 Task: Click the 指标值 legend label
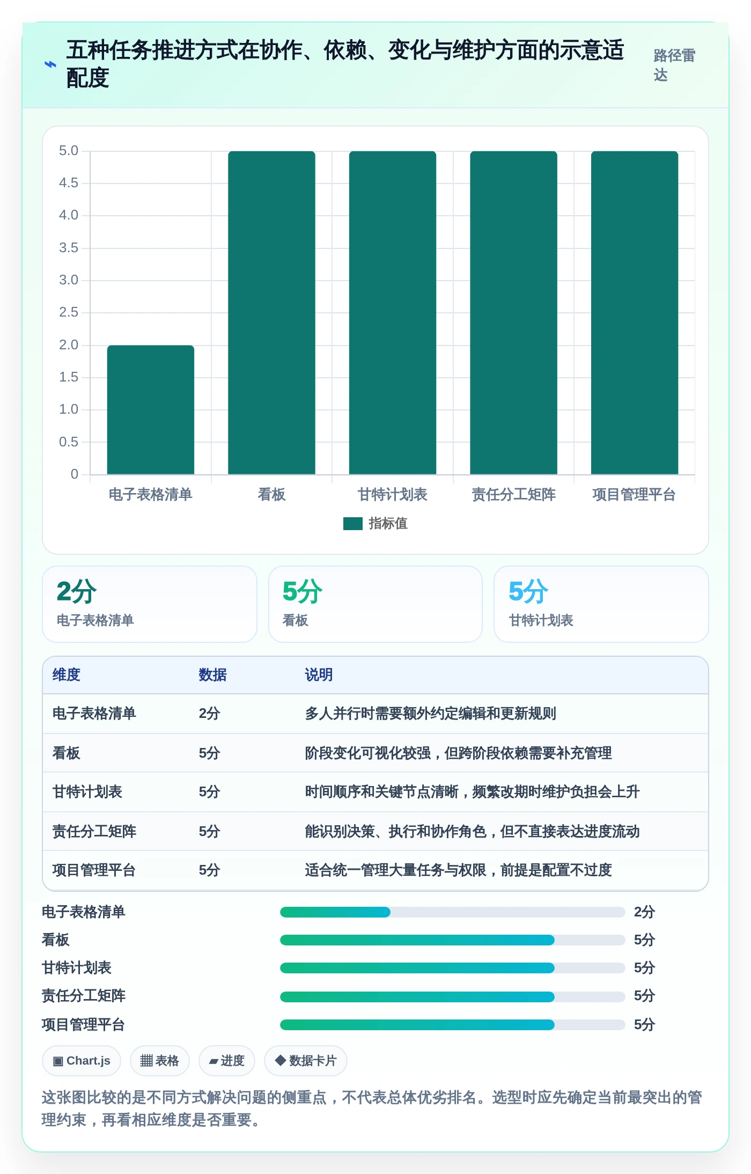coord(388,524)
